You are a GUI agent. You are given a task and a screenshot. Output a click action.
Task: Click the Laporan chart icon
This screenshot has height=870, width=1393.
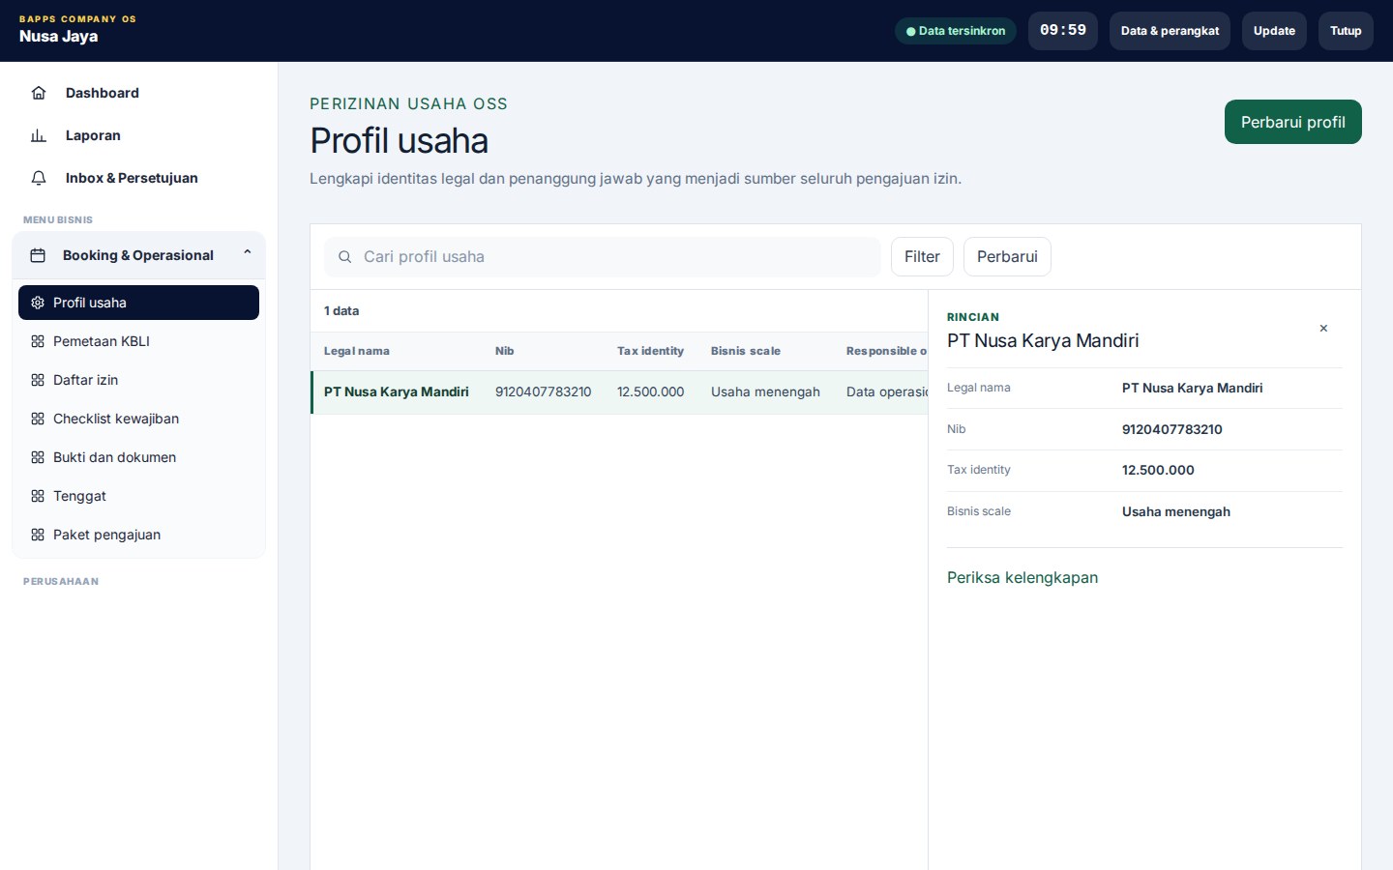click(39, 135)
